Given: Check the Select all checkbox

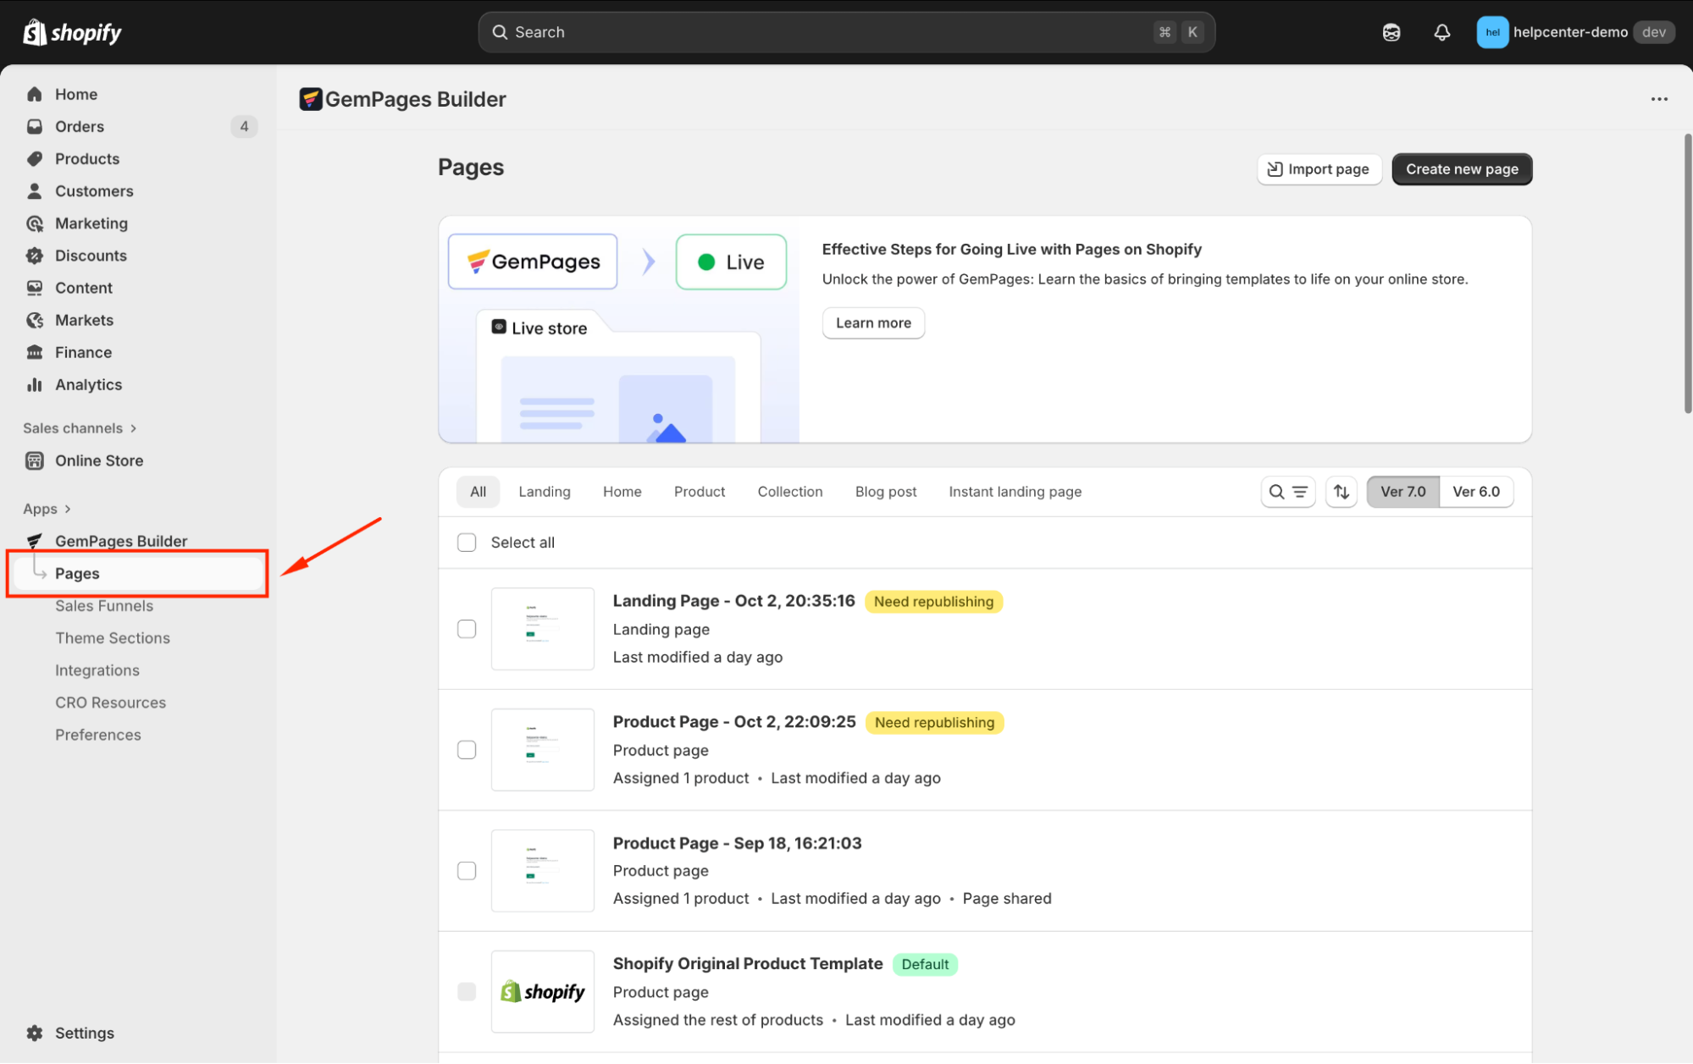Looking at the screenshot, I should pos(467,543).
